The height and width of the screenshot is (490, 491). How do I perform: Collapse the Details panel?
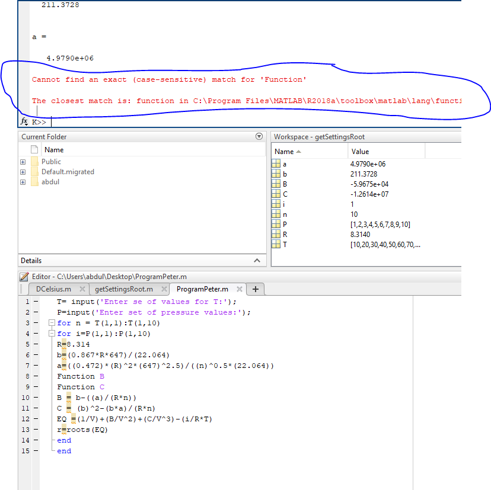point(257,260)
